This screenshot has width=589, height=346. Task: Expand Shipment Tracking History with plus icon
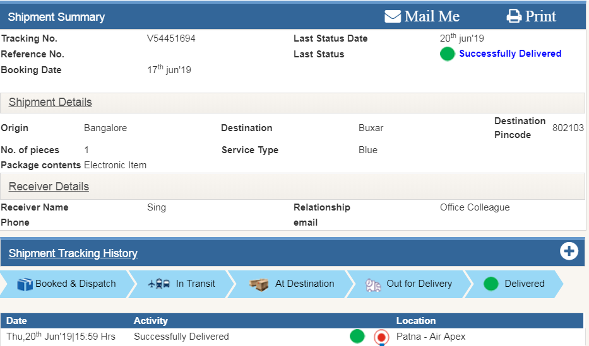point(569,251)
